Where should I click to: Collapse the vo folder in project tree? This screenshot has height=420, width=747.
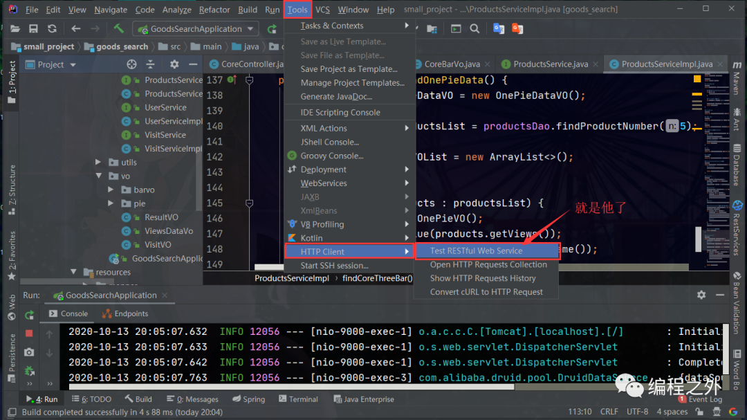tap(98, 176)
